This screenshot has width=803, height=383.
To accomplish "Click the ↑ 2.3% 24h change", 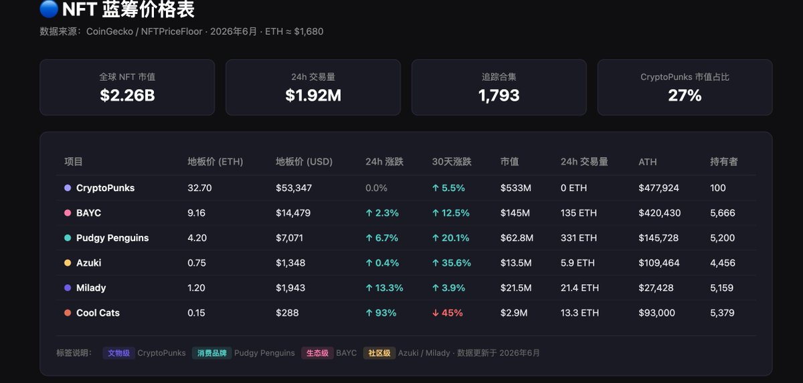I will [x=382, y=213].
